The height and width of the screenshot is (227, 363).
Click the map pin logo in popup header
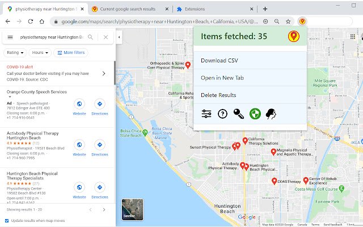point(294,36)
